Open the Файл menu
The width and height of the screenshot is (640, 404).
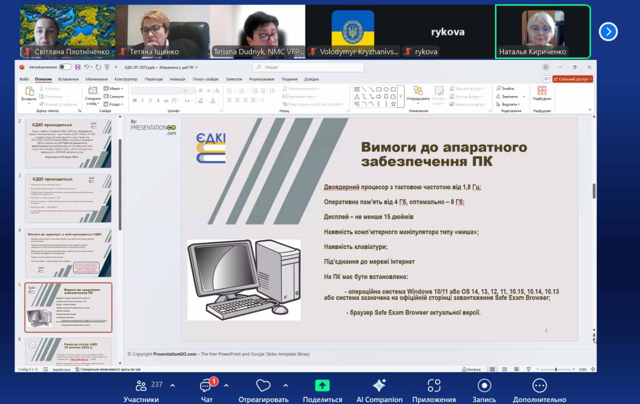coord(24,79)
